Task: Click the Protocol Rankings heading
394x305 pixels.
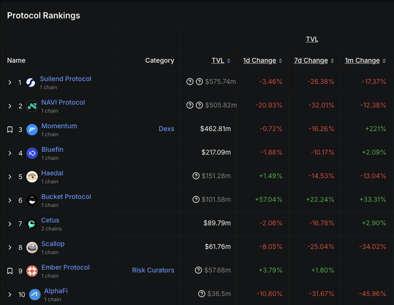Action: 43,16
